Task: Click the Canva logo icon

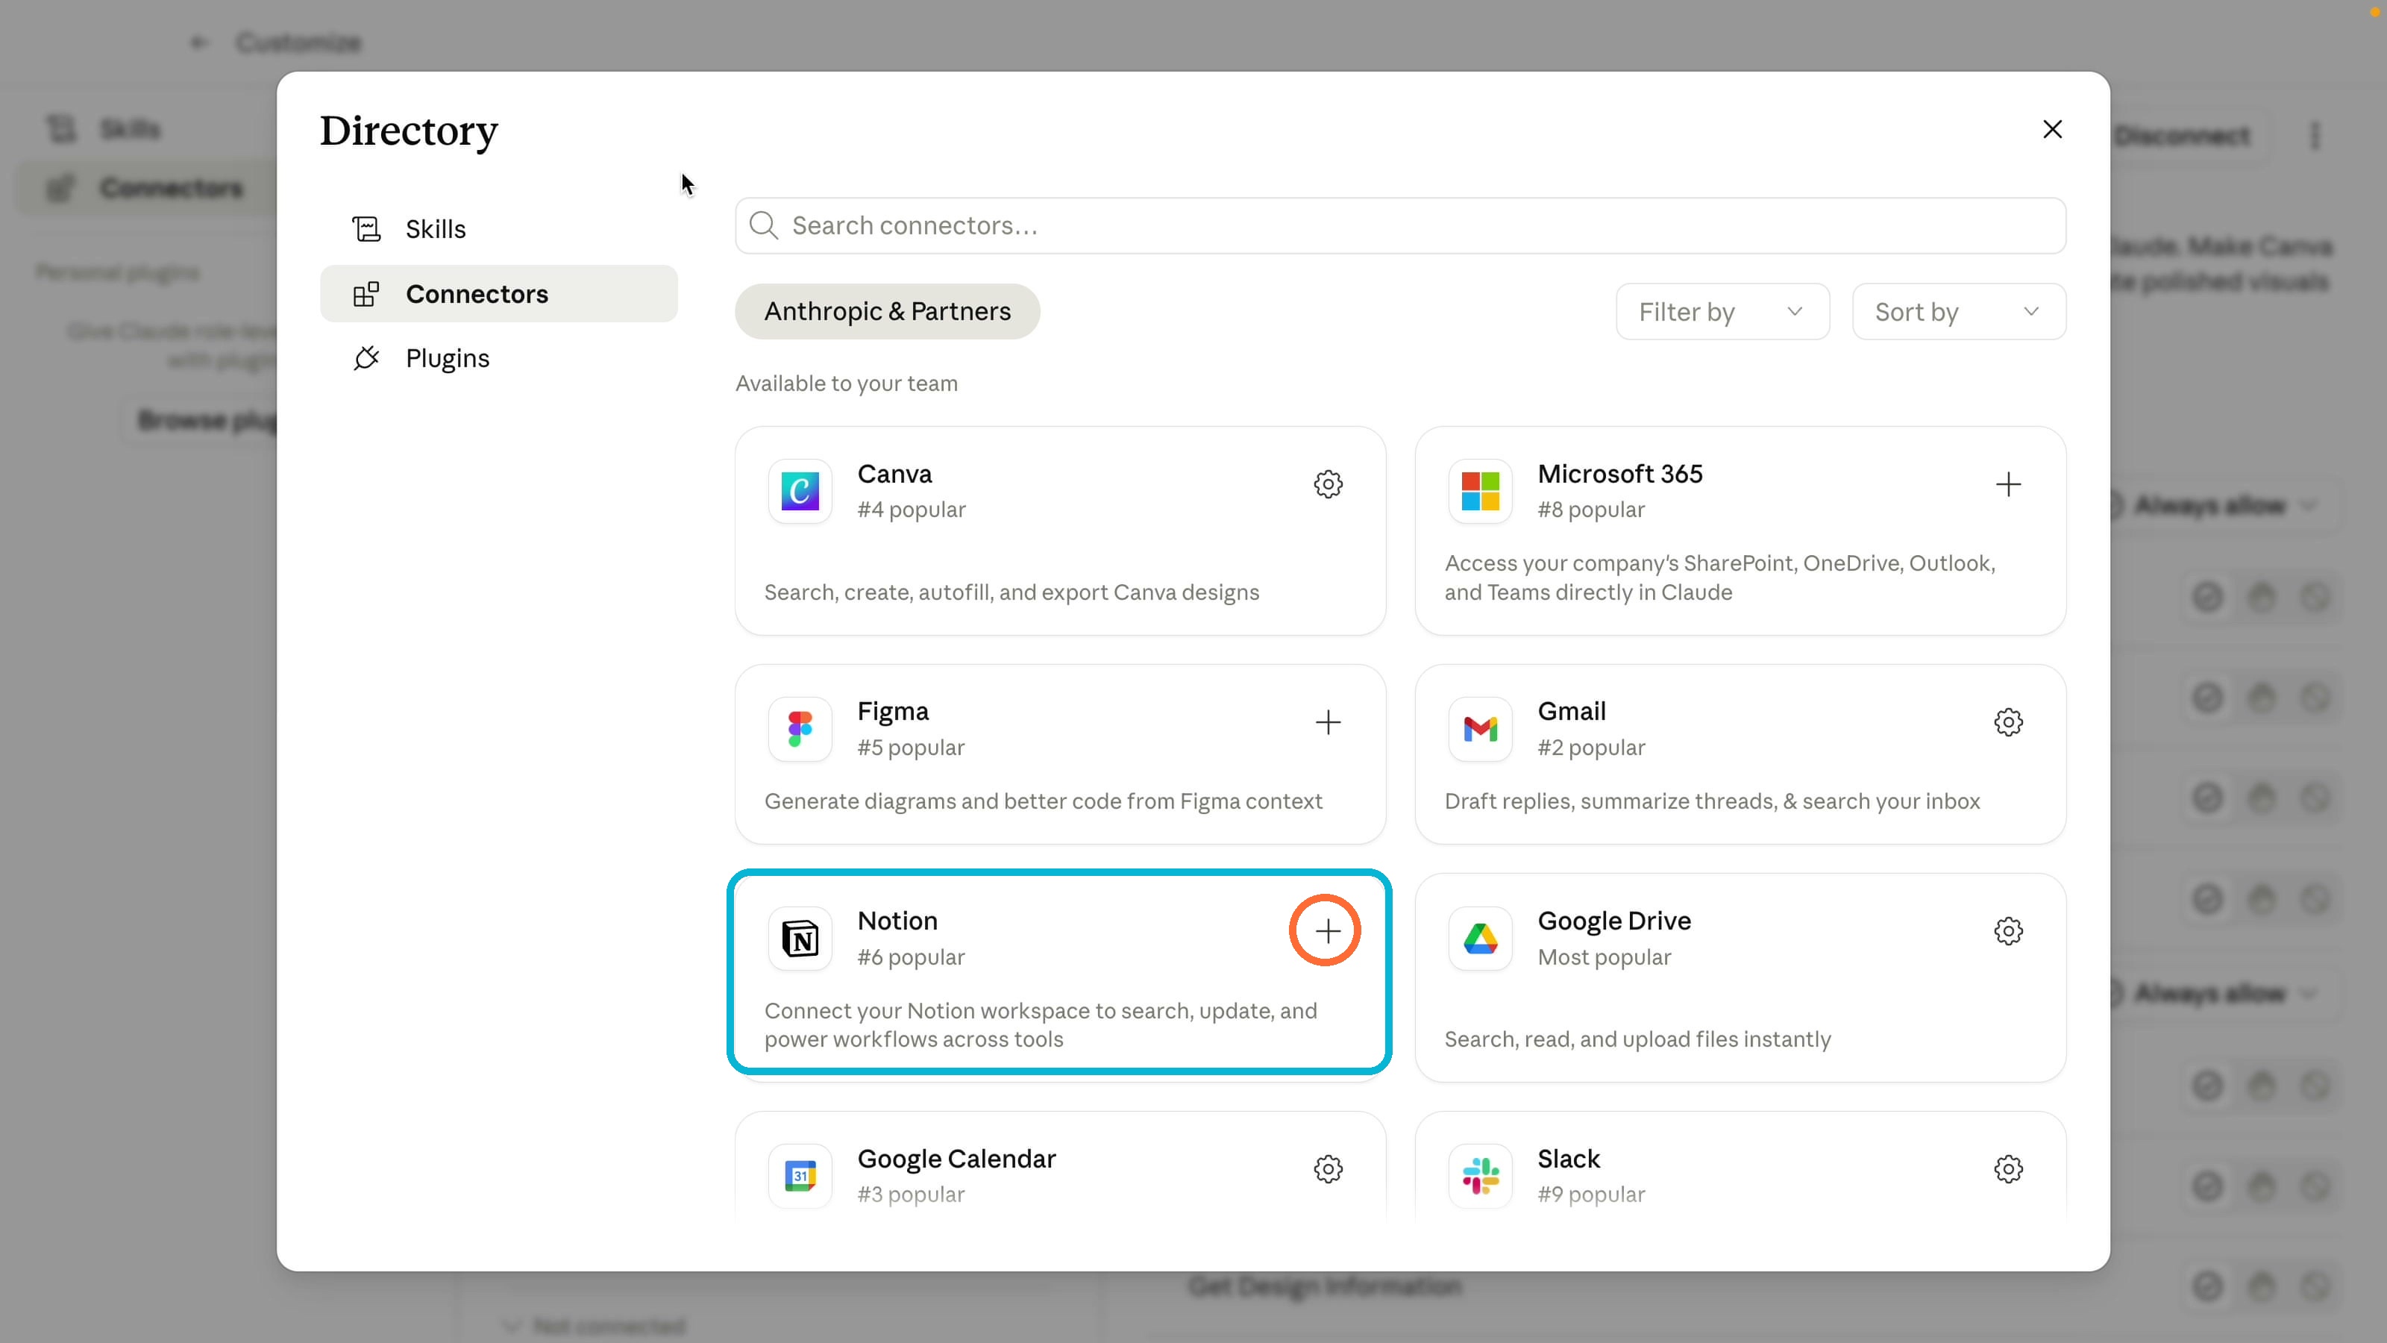Action: pos(800,491)
